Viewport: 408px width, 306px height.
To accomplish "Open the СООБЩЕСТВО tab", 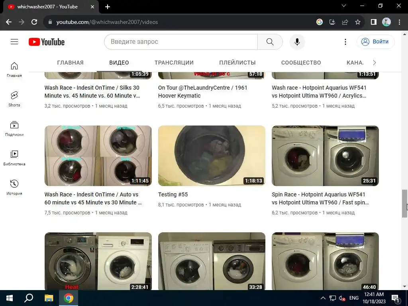I will click(301, 63).
